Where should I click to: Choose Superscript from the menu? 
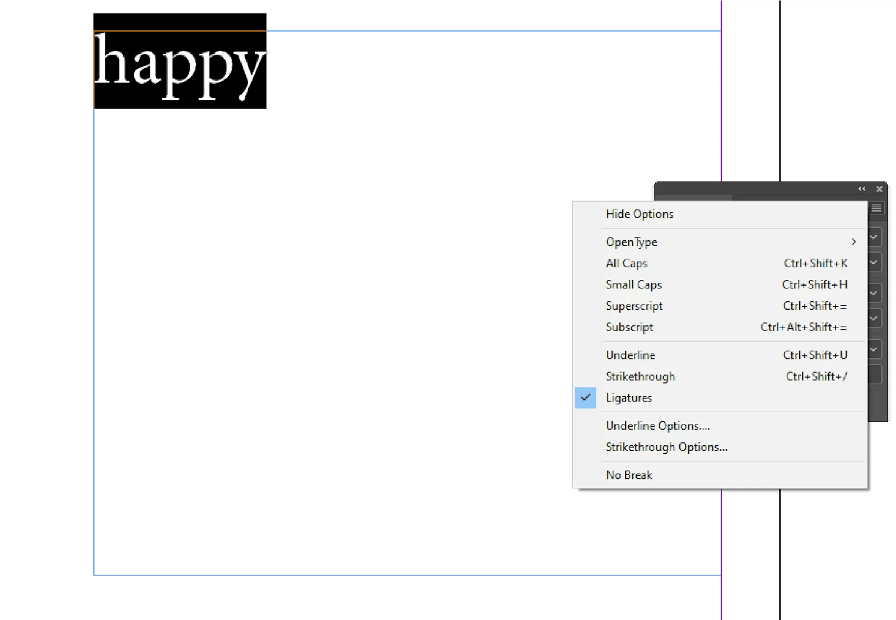tap(634, 306)
